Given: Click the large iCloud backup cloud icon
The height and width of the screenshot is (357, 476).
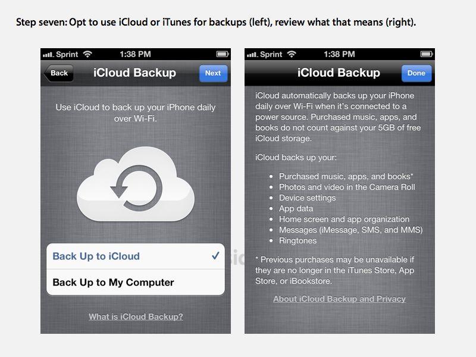Looking at the screenshot, I should pos(136,184).
